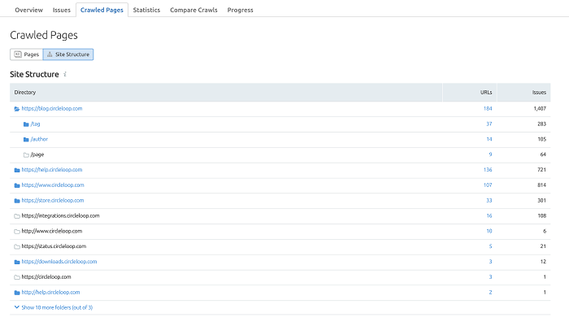Collapse the blog.circleloop.com open folder icon
The width and height of the screenshot is (569, 326).
coord(17,109)
